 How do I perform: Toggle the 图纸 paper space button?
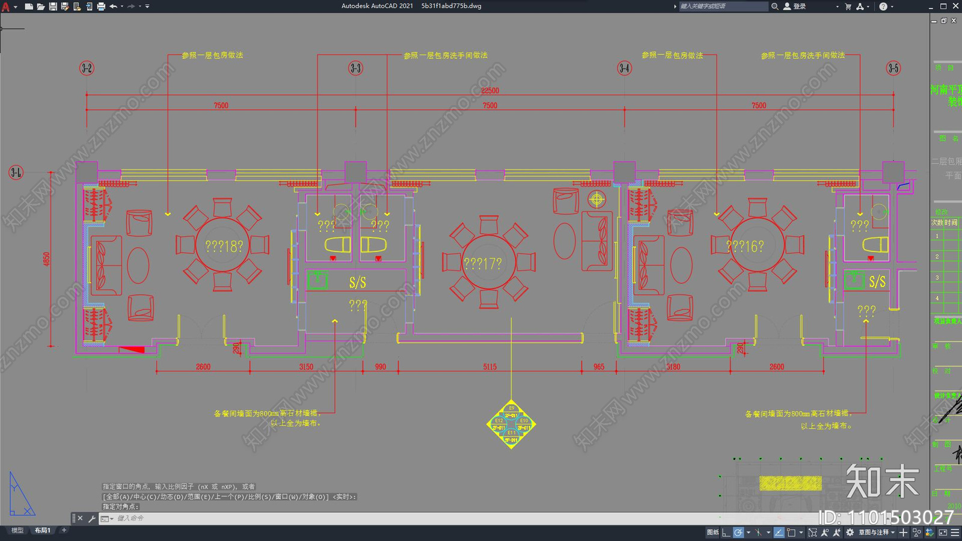(x=712, y=533)
